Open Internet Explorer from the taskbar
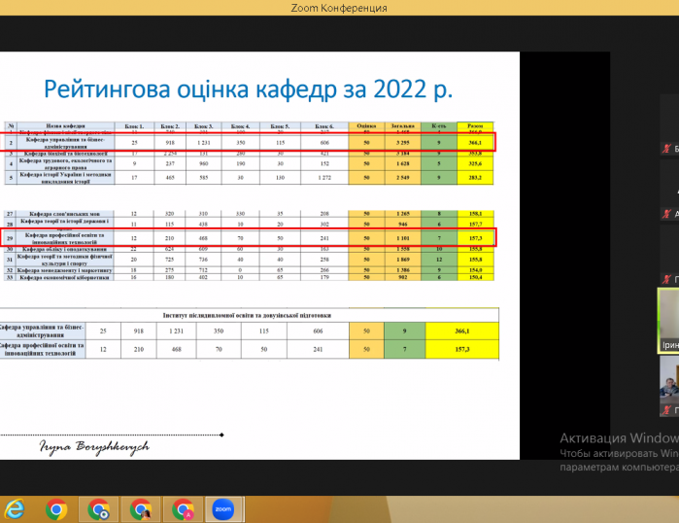This screenshot has height=523, width=679. pos(14,509)
